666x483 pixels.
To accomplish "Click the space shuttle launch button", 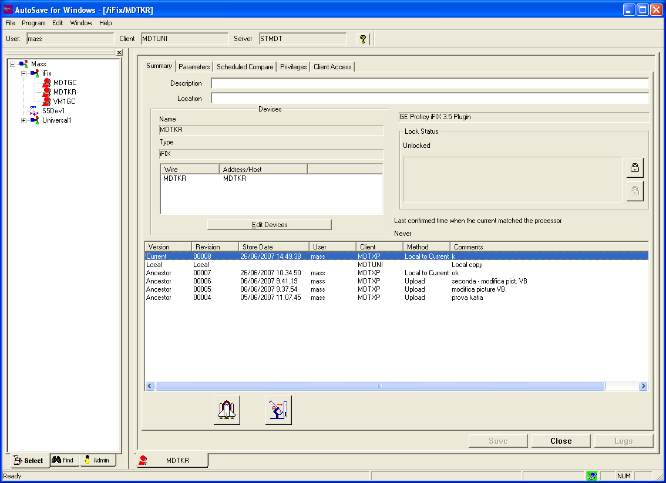I will (227, 410).
